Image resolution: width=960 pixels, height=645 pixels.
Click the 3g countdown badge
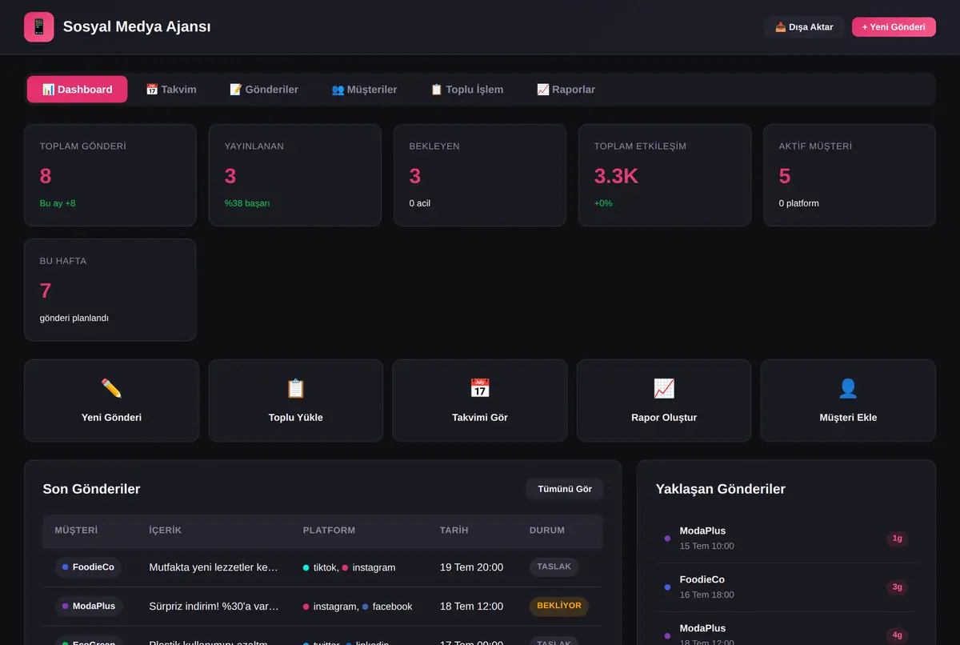tap(897, 587)
